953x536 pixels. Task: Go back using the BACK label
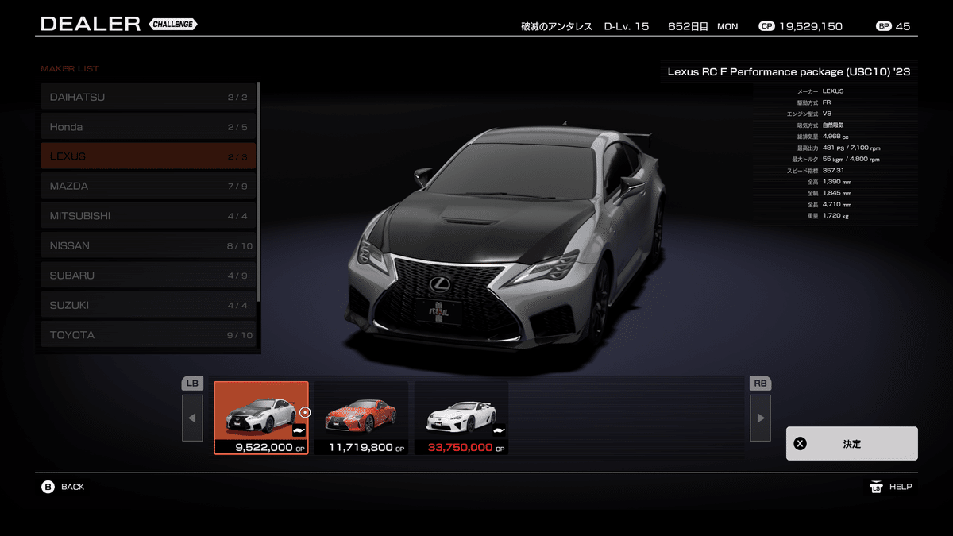pyautogui.click(x=72, y=487)
